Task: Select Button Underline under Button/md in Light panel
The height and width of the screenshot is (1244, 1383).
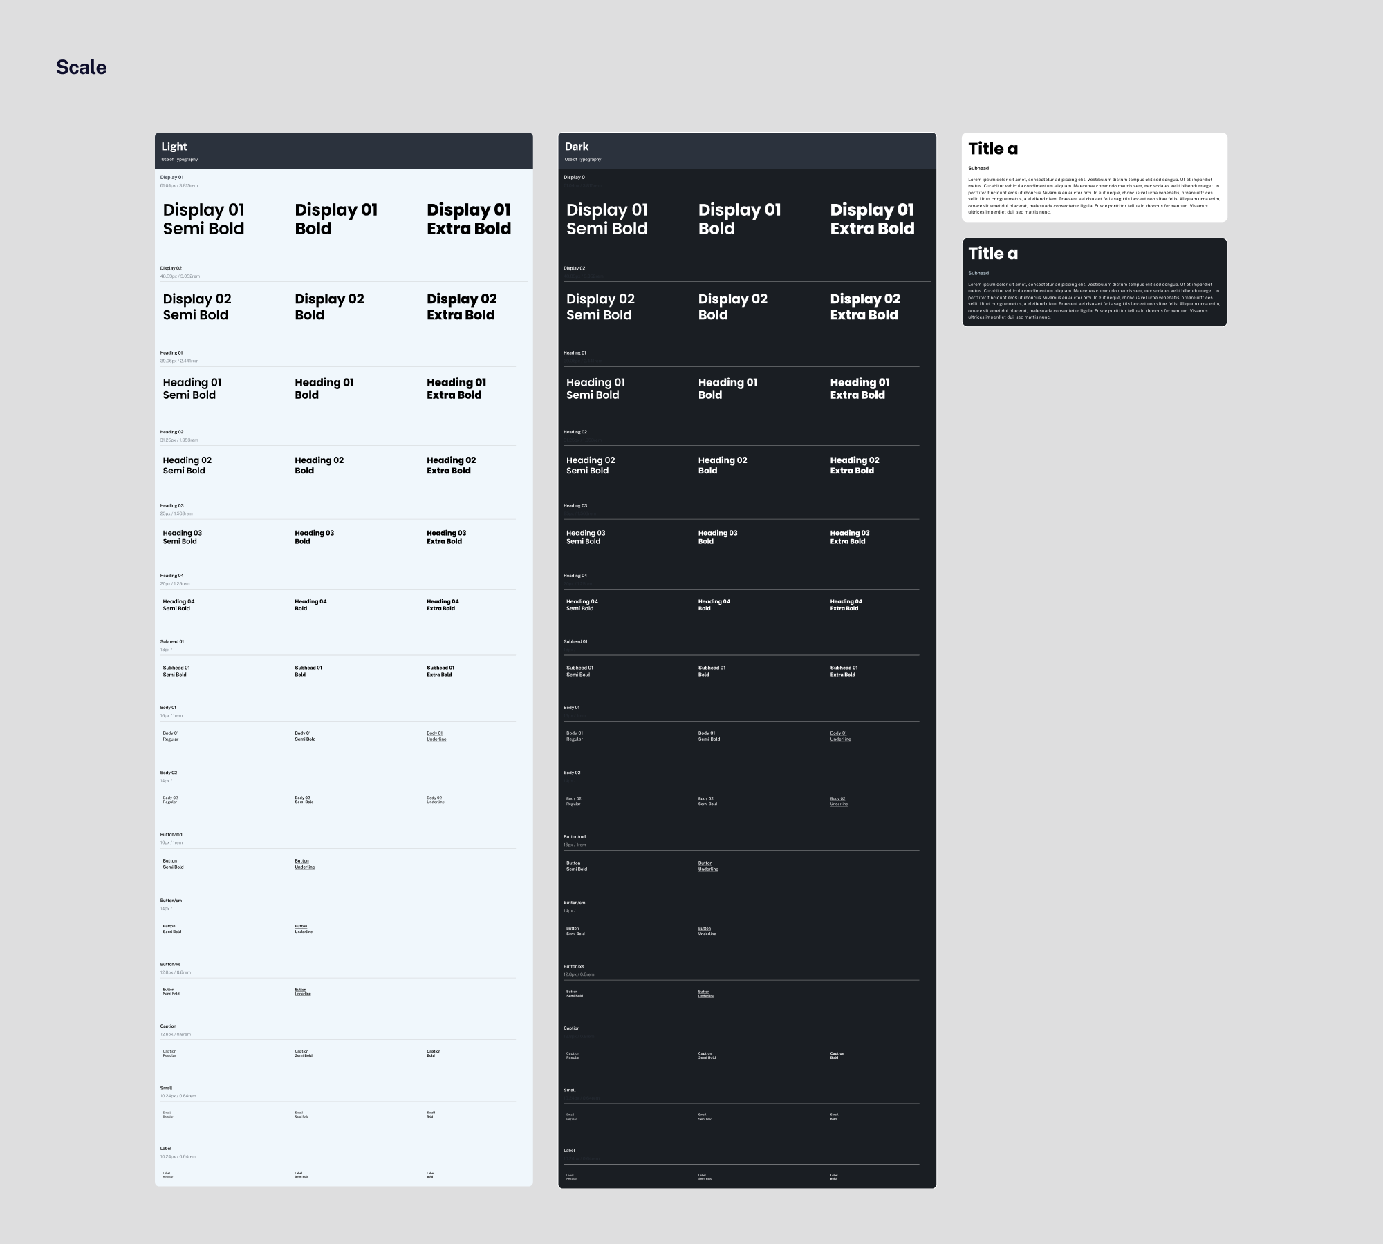Action: pos(304,864)
